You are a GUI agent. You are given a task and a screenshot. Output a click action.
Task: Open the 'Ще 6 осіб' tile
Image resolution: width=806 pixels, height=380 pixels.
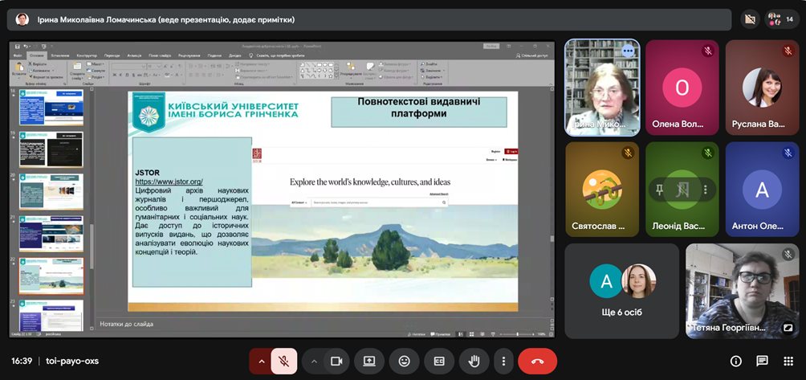click(622, 291)
